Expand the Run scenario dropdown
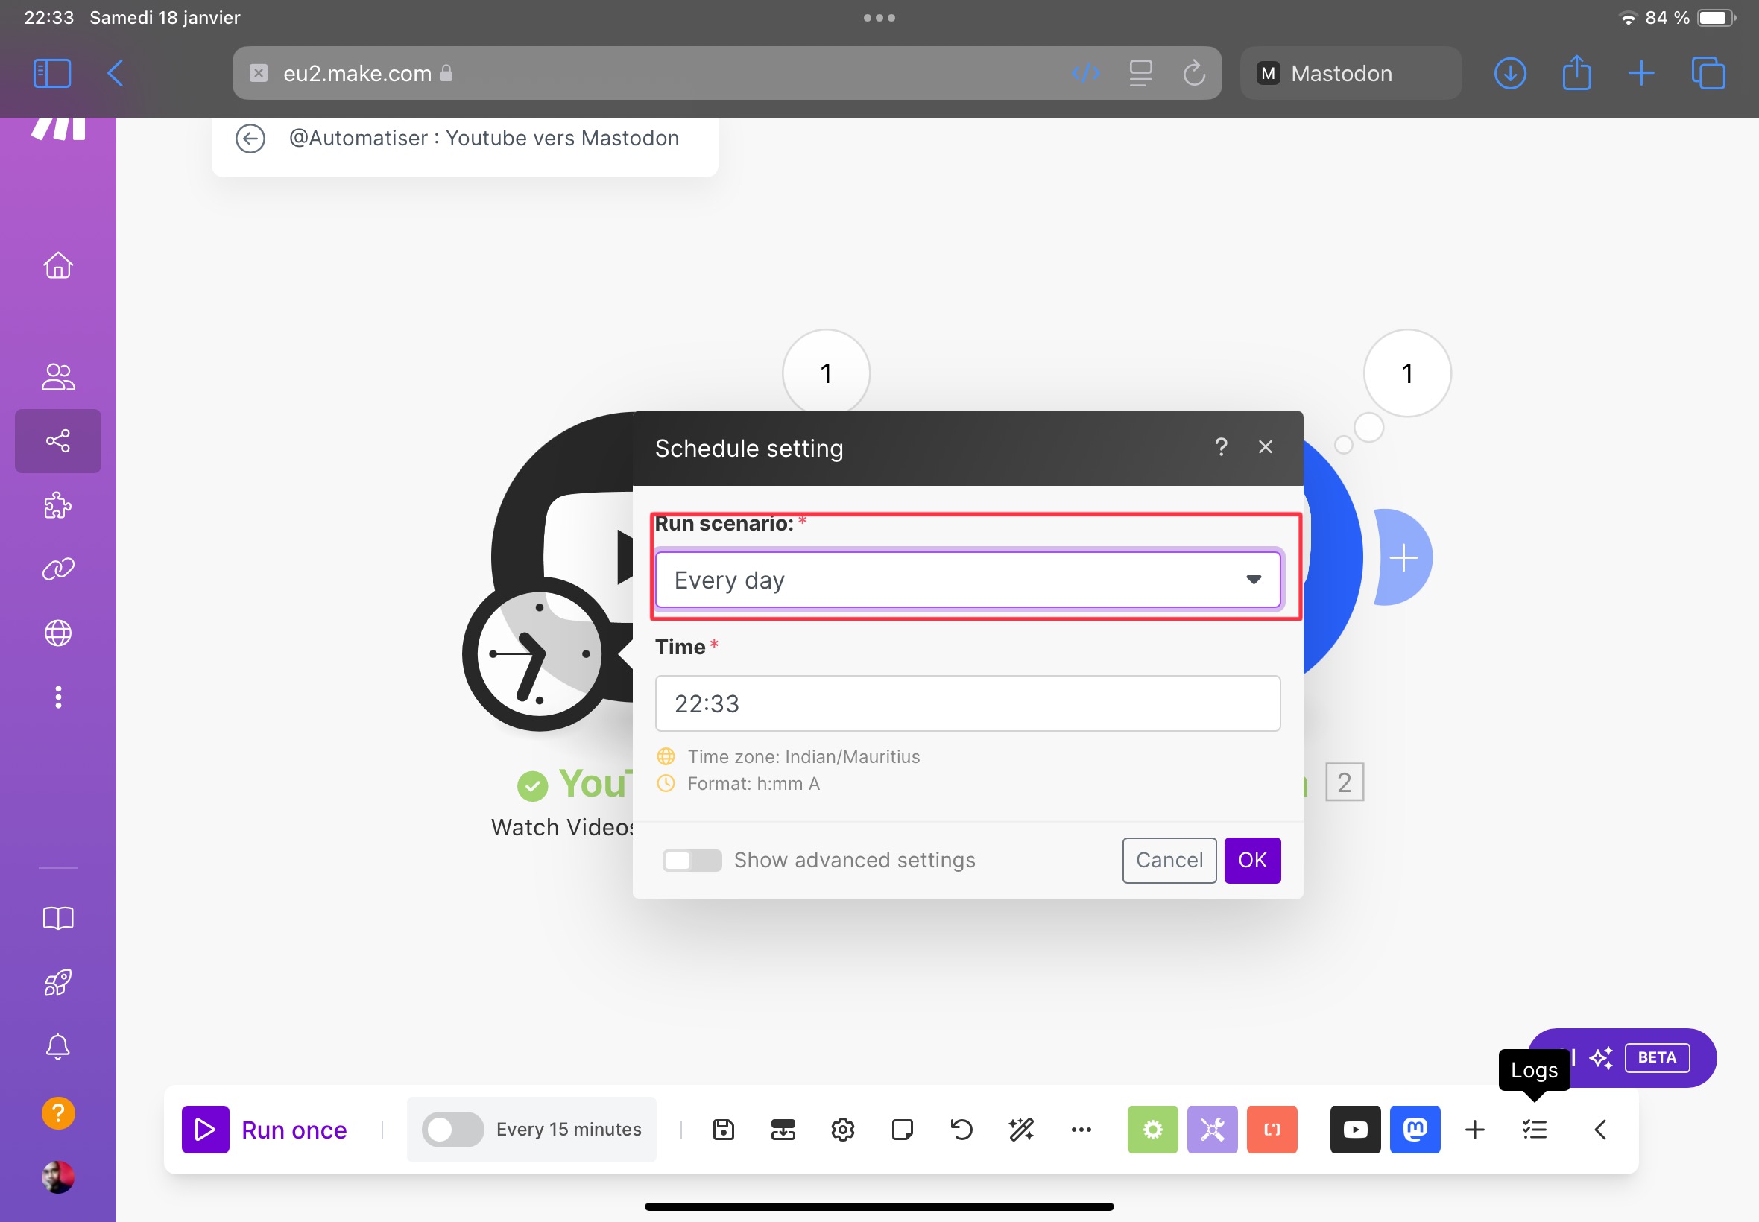This screenshot has height=1222, width=1759. (967, 578)
